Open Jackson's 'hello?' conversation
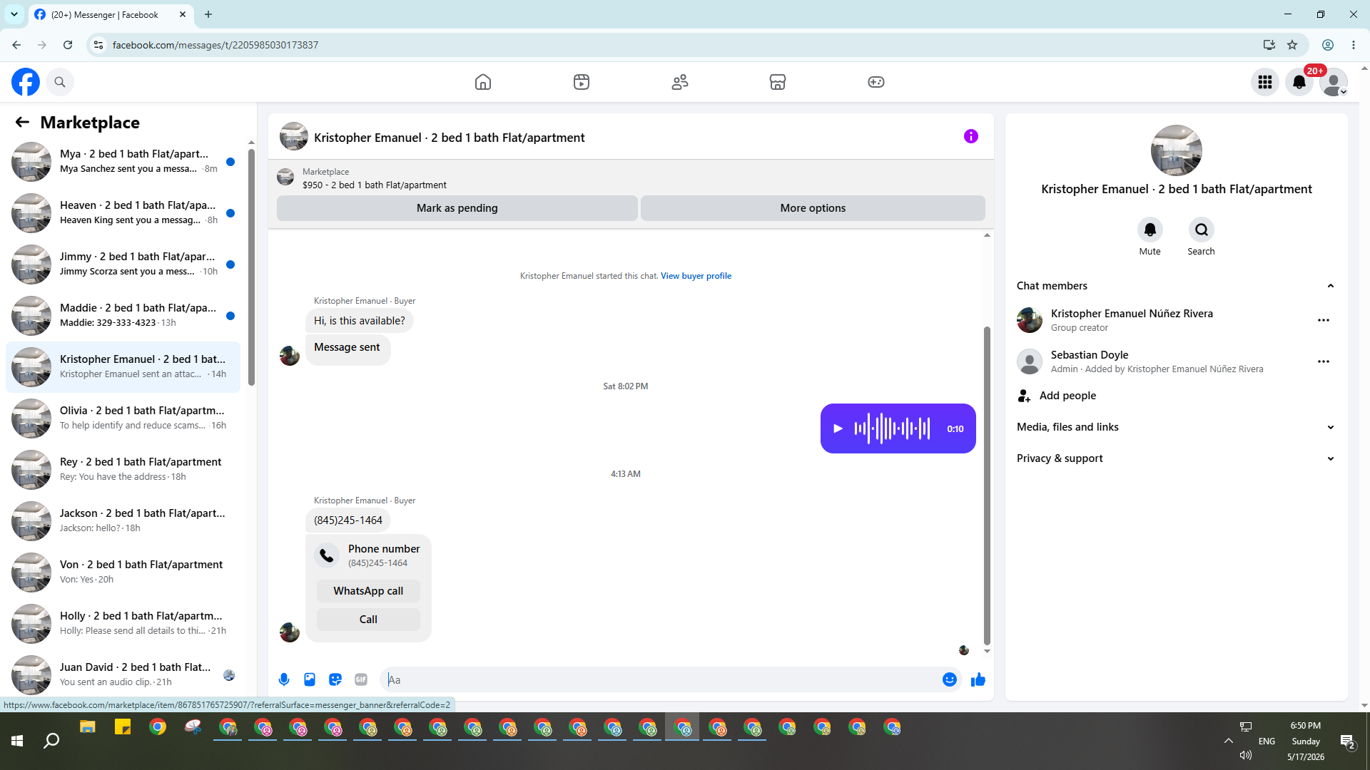Image resolution: width=1370 pixels, height=770 pixels. (x=123, y=521)
